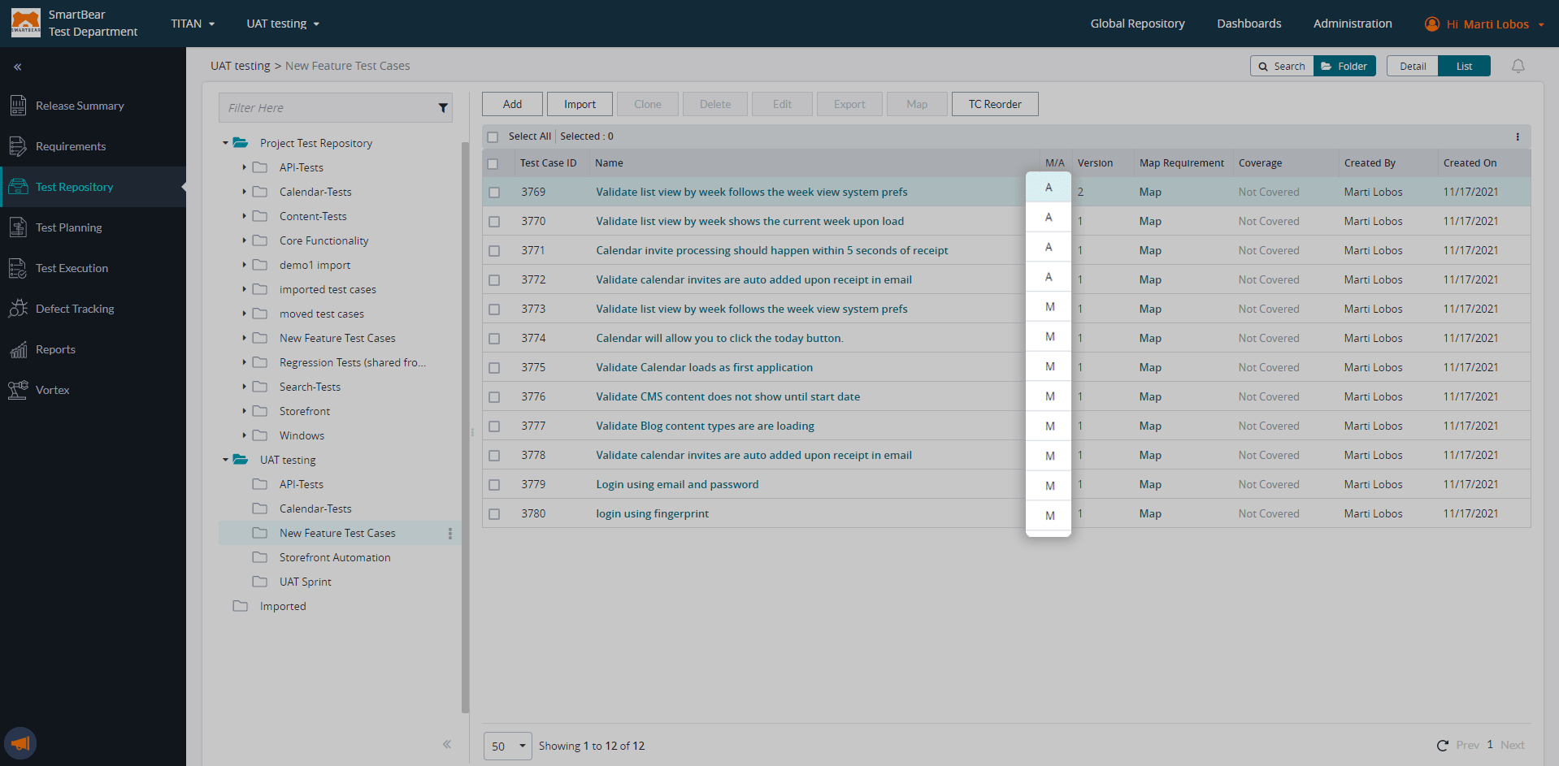Click the notification bell icon

[1518, 67]
